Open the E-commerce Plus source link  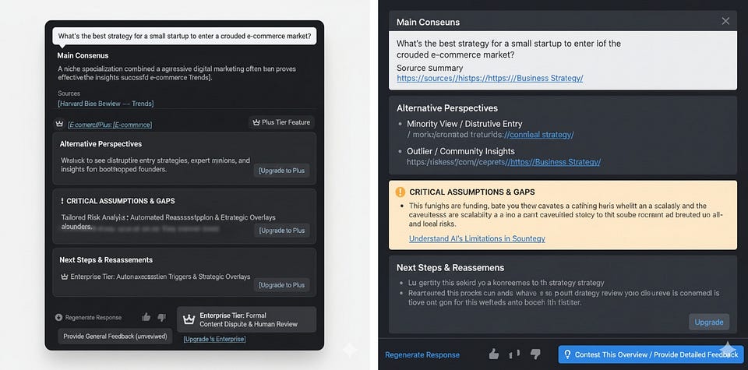click(x=110, y=125)
